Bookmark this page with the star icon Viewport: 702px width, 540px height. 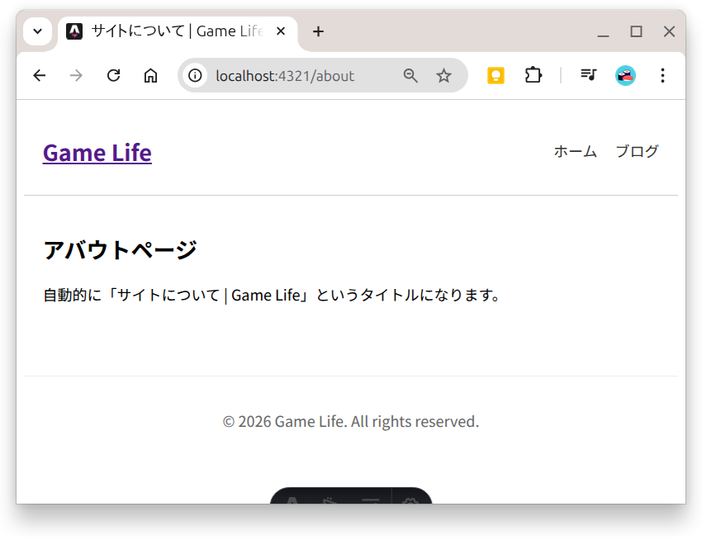(443, 76)
